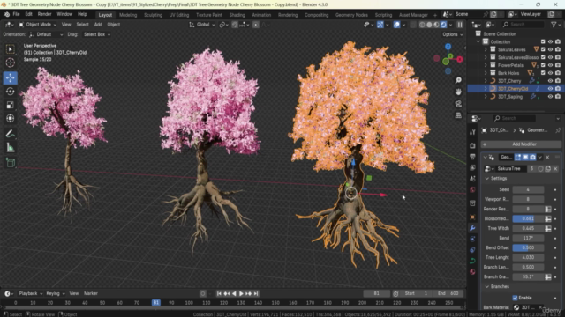Click the current frame 81 field
This screenshot has width=565, height=317.
(x=376, y=293)
